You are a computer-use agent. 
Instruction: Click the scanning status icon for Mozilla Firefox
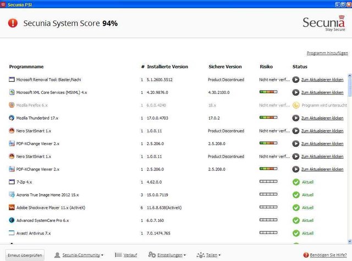(x=296, y=105)
